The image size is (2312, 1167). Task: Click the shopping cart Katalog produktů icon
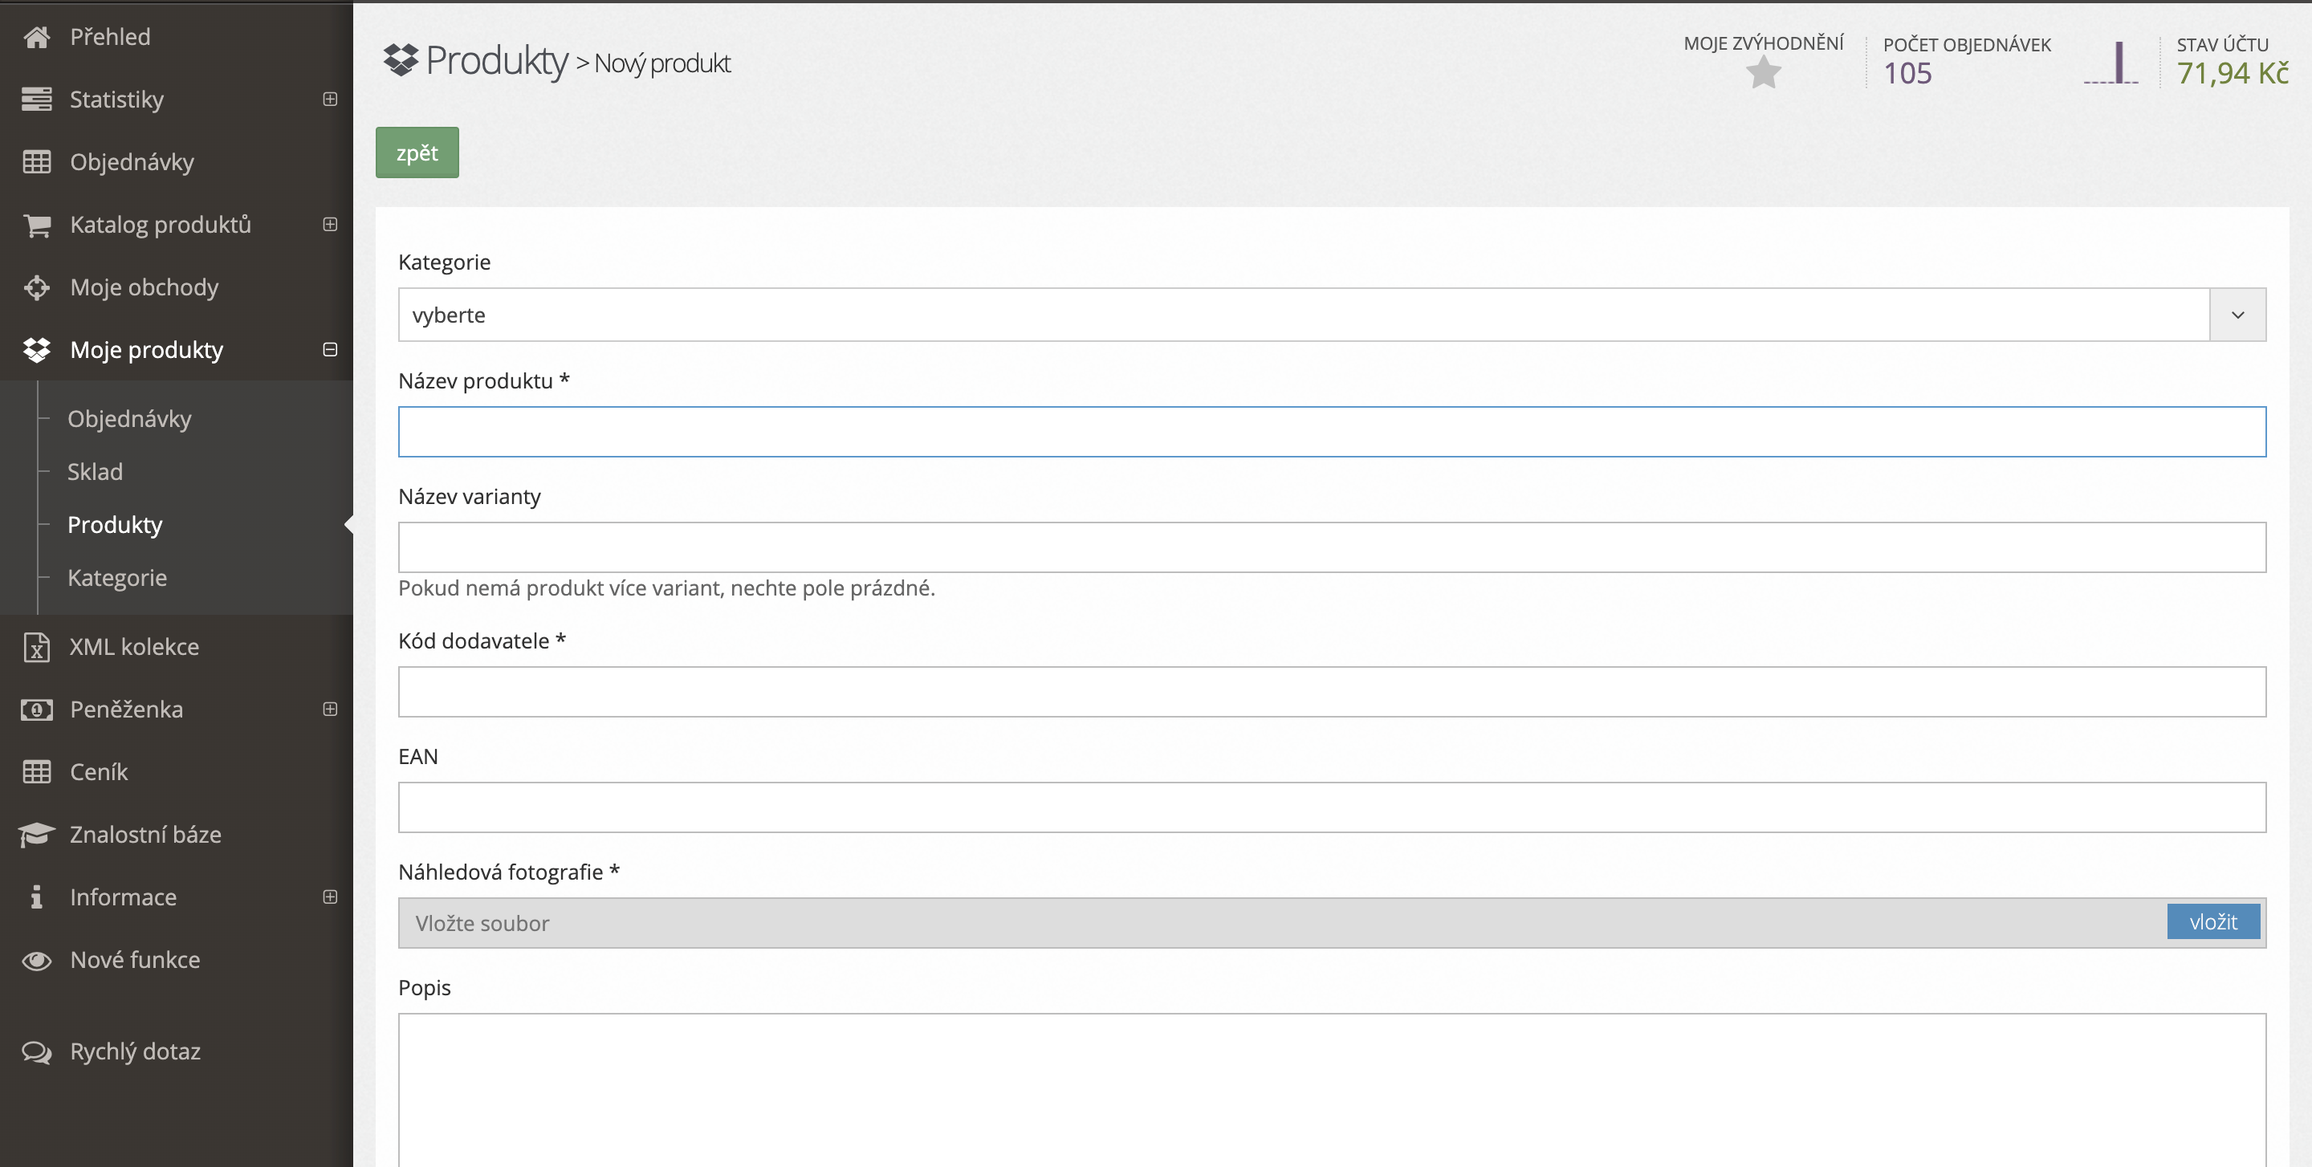point(37,226)
